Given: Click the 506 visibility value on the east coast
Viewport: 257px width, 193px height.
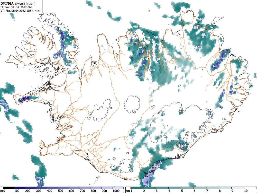Looking at the screenshot, I should [x=240, y=60].
